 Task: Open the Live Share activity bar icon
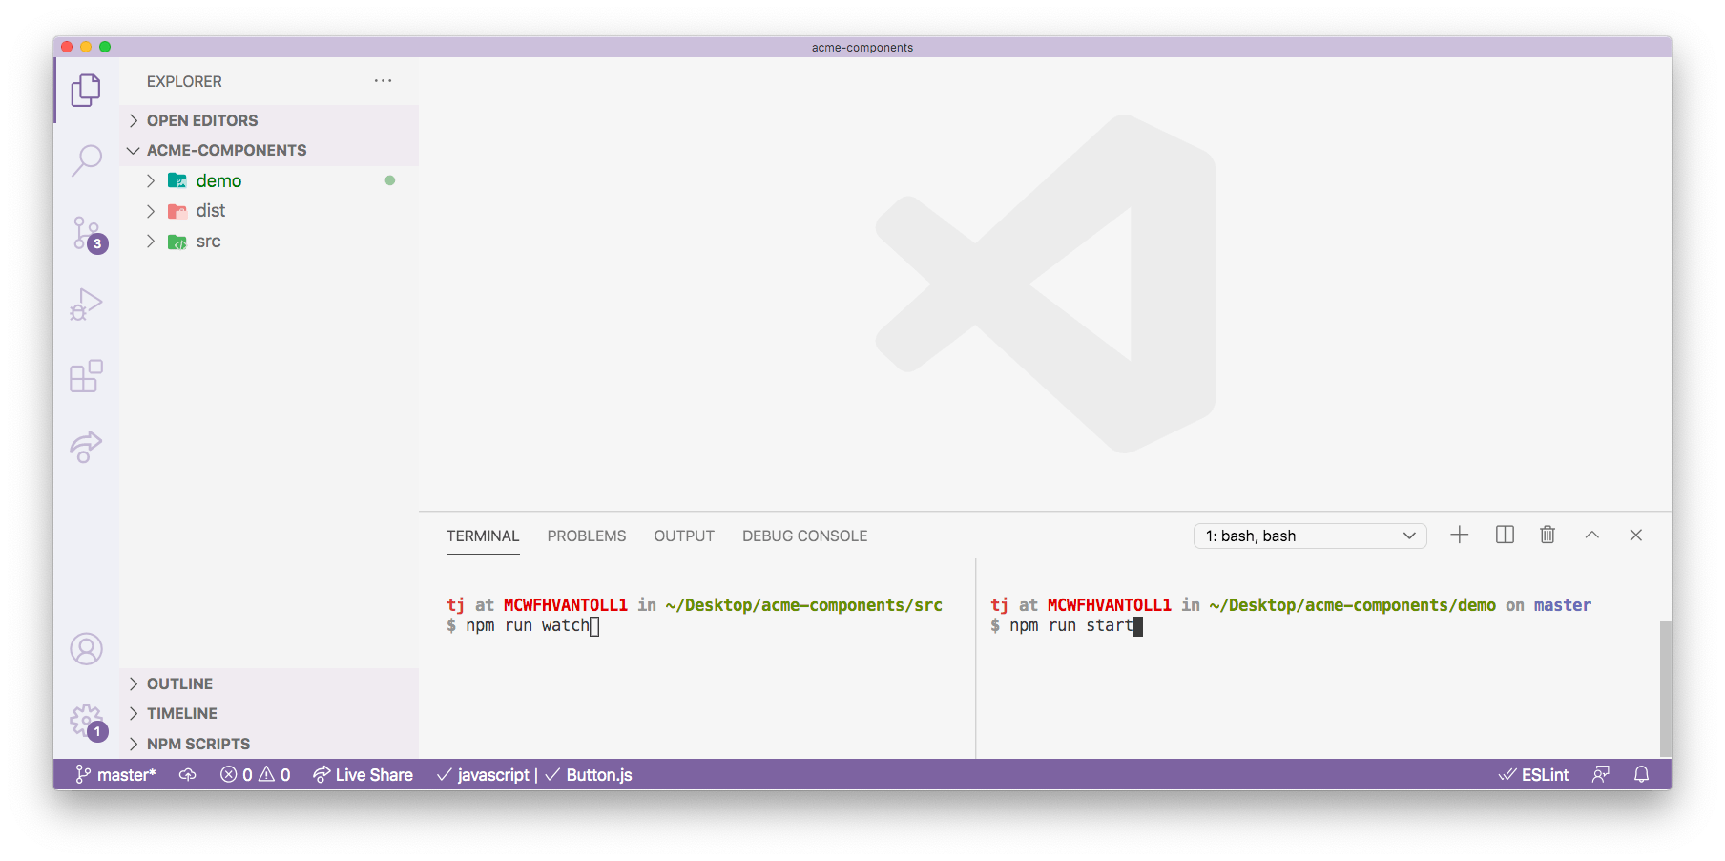[x=86, y=447]
